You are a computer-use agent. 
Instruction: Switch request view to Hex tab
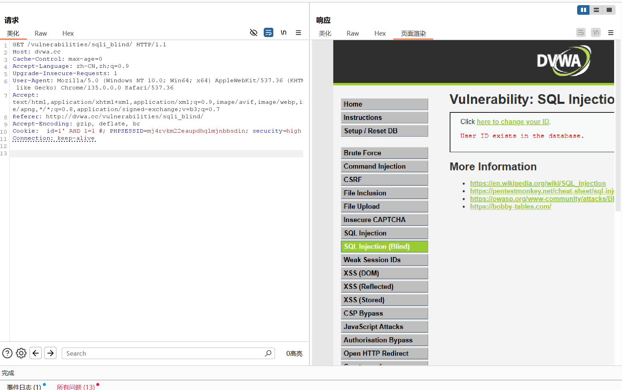(68, 33)
